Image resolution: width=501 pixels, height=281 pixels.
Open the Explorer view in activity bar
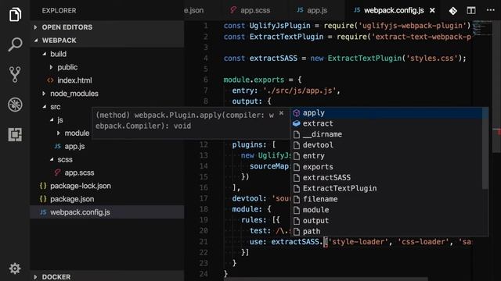pyautogui.click(x=15, y=15)
